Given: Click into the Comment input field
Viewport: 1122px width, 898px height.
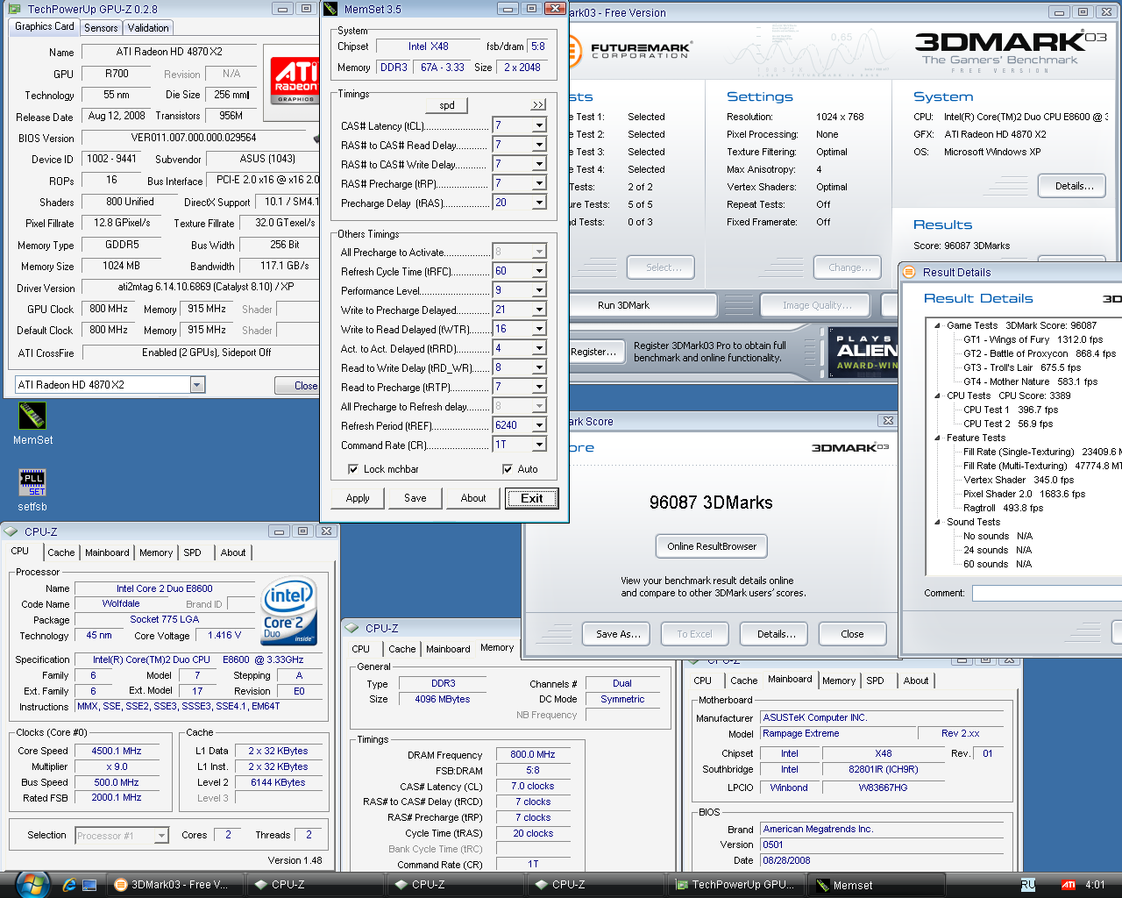Looking at the screenshot, I should (1047, 593).
